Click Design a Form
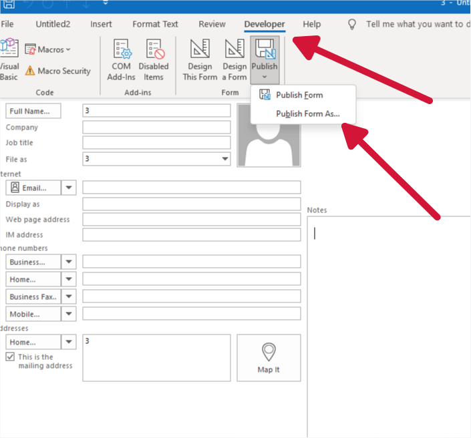 [234, 59]
